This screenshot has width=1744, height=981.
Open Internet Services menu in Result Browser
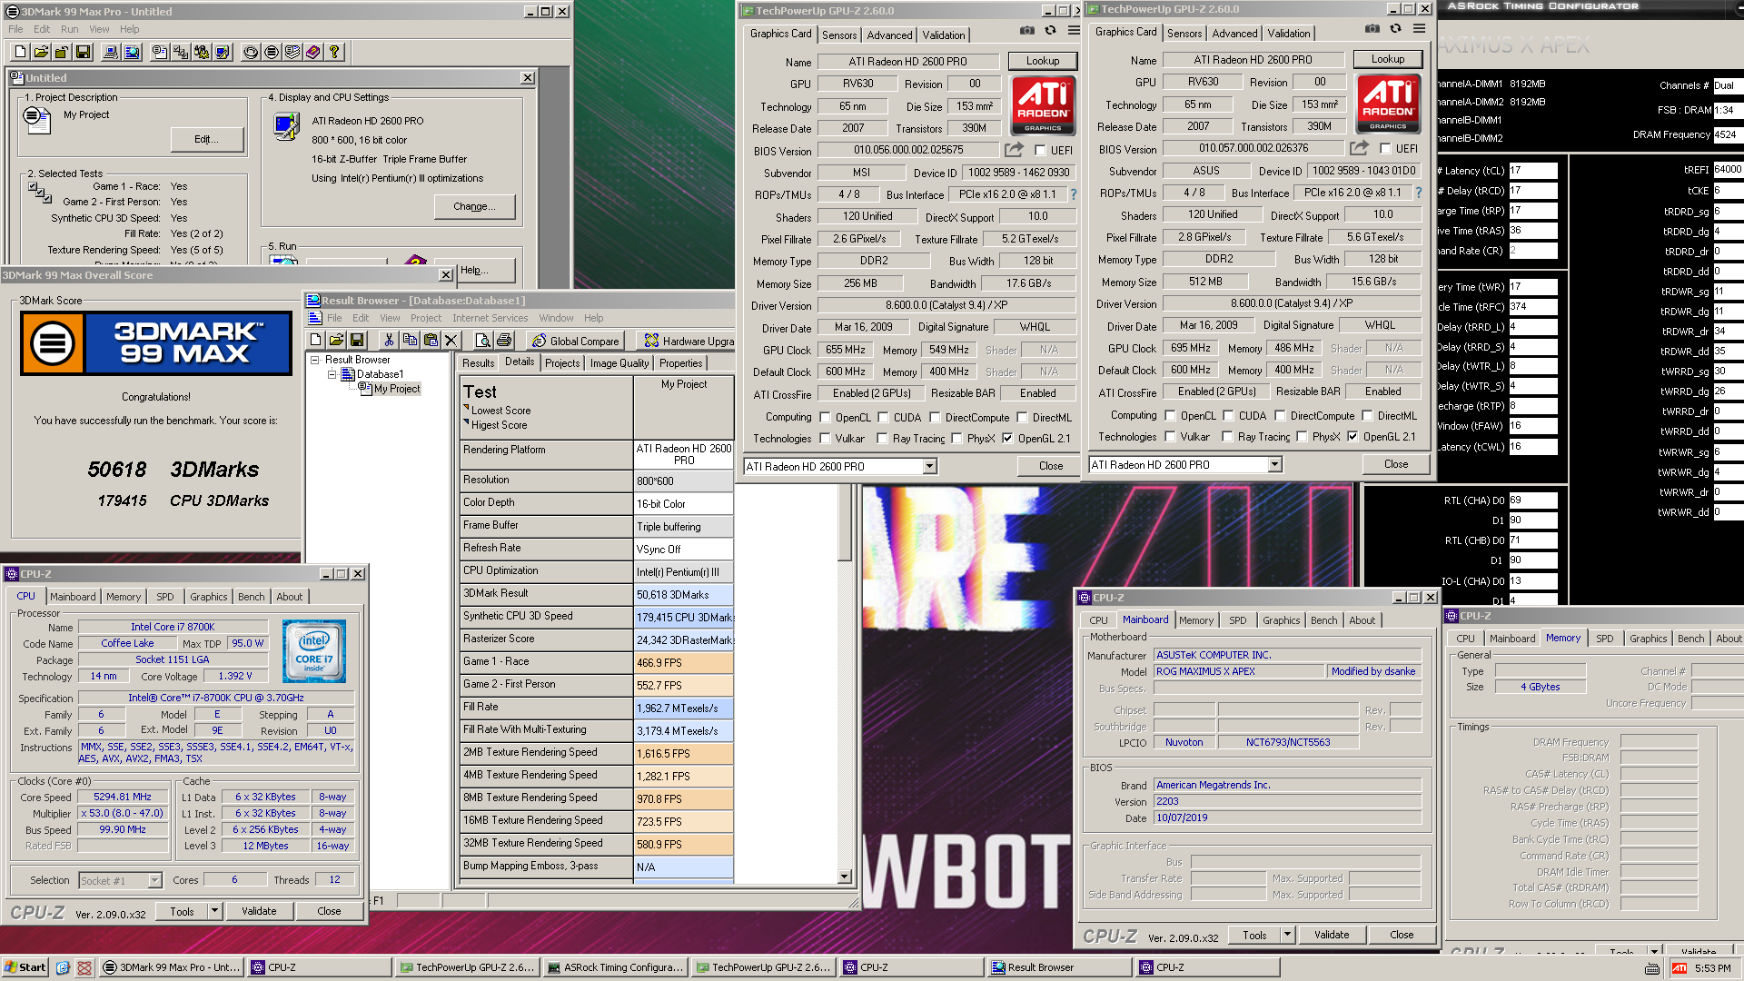coord(490,318)
